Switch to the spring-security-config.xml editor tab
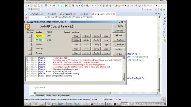The height and width of the screenshot is (107, 191). click(x=103, y=14)
